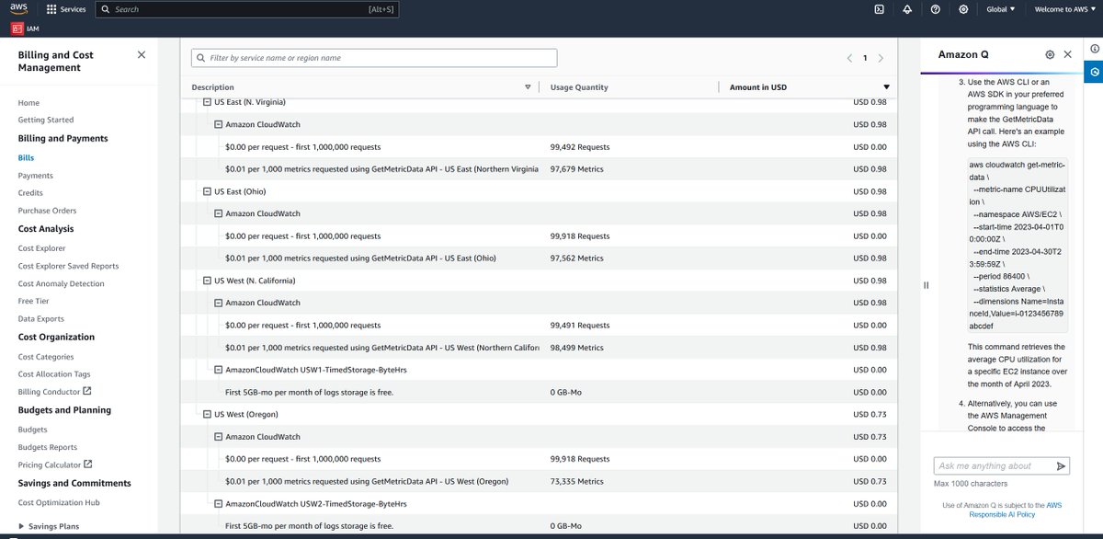Send the Amazon Q message

1061,466
